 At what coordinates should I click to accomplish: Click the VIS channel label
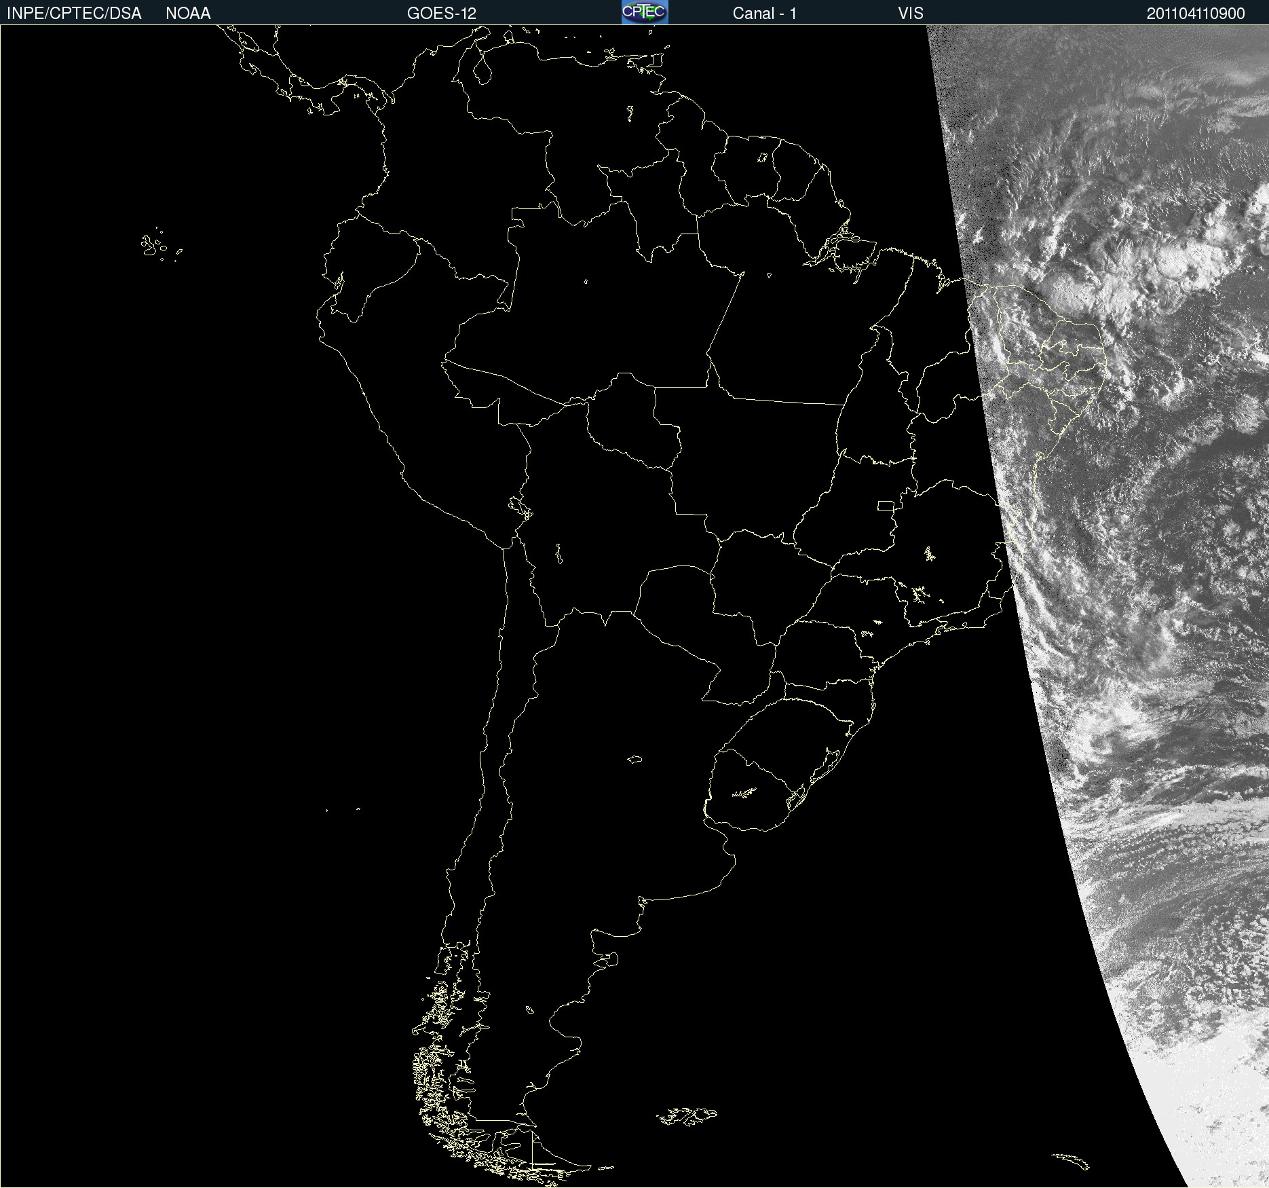tap(911, 14)
